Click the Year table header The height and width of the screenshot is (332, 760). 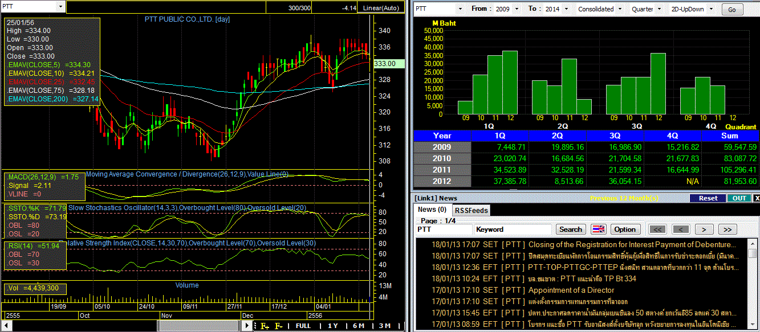coord(442,136)
